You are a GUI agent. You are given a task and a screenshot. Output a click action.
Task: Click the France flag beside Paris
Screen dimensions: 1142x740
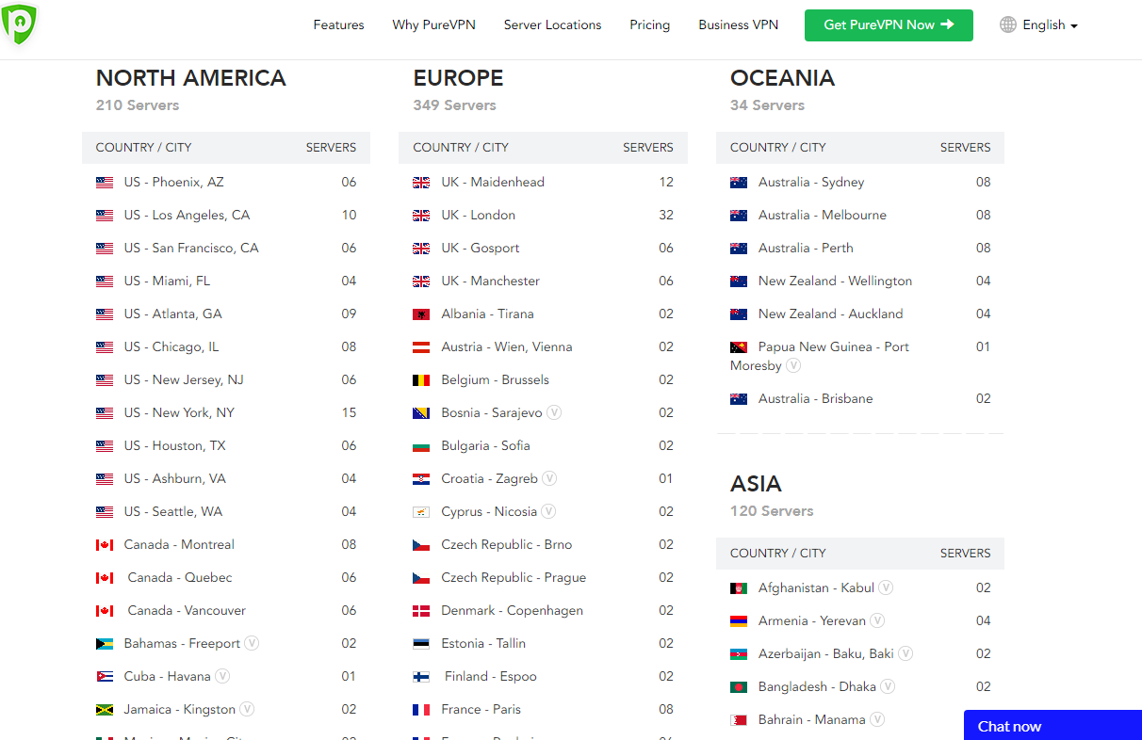pyautogui.click(x=421, y=710)
